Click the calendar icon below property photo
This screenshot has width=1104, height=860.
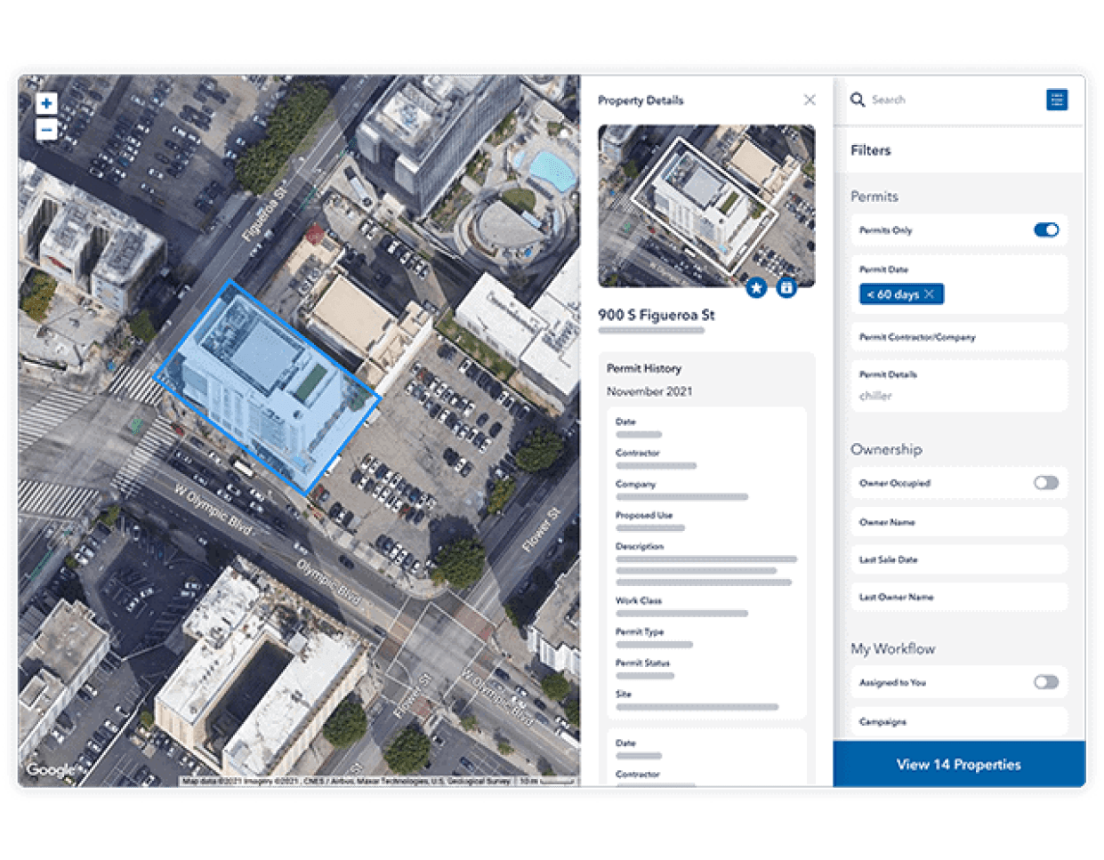click(x=786, y=287)
